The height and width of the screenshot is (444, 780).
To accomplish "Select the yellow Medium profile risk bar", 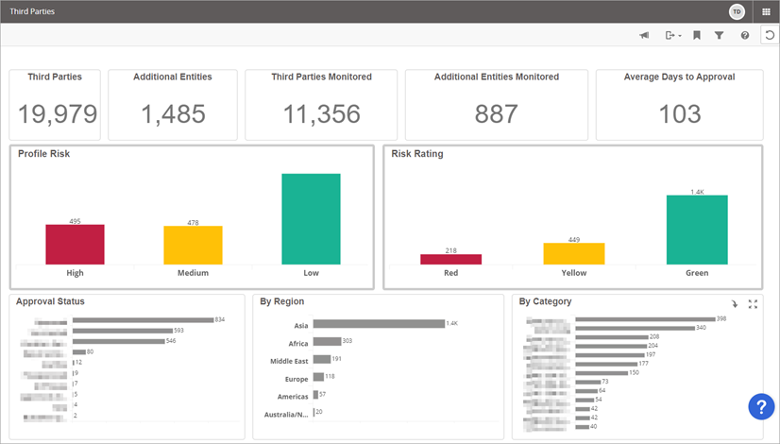I will [x=193, y=246].
